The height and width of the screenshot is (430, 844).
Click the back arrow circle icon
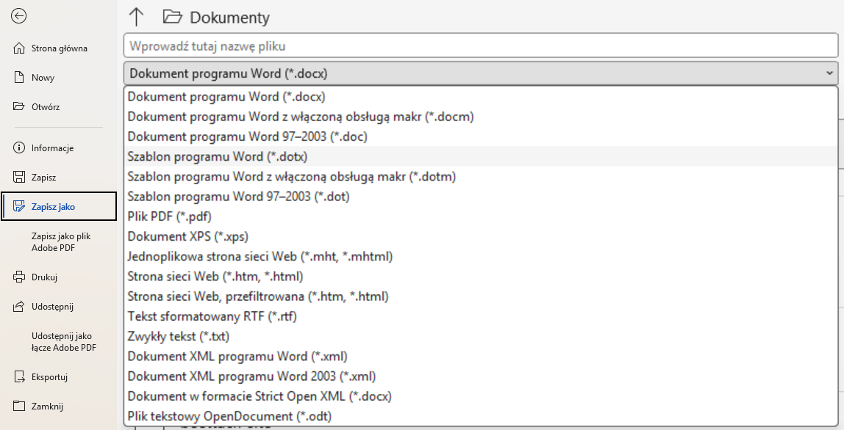(19, 16)
